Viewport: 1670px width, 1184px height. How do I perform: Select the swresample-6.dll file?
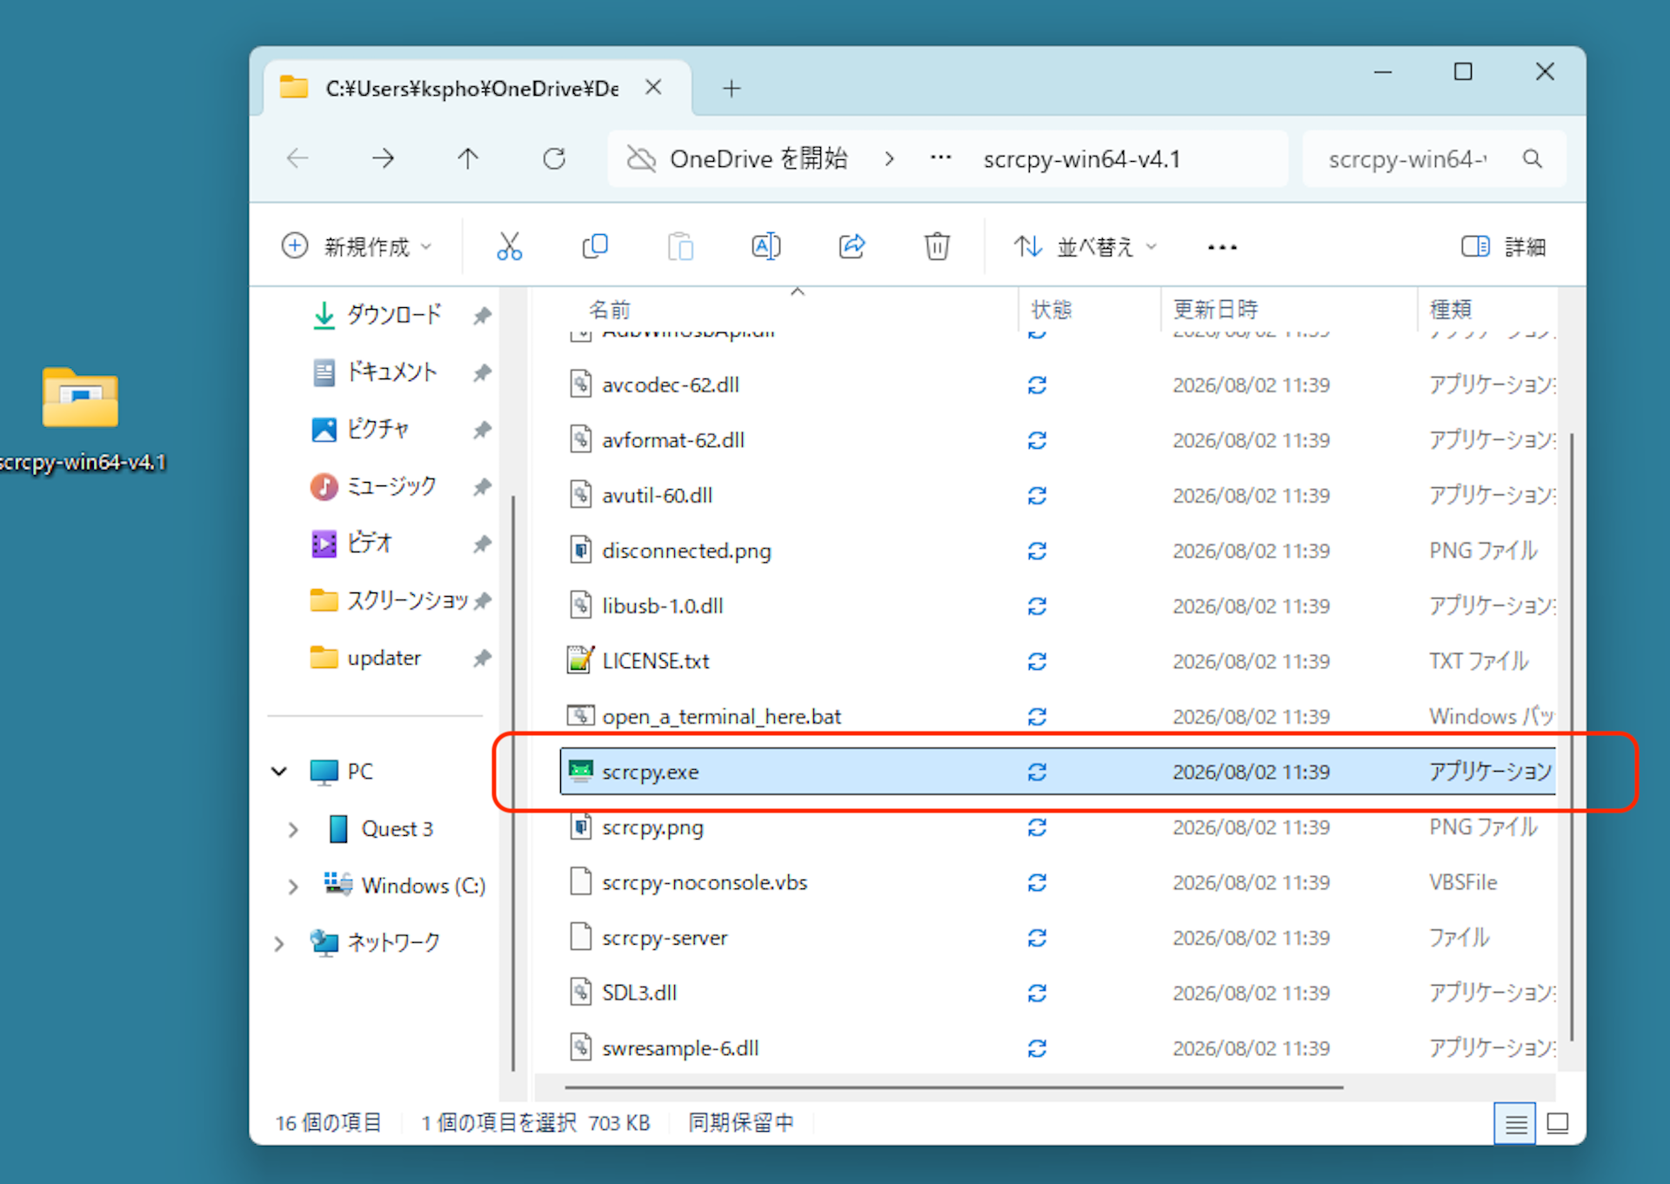point(680,1048)
